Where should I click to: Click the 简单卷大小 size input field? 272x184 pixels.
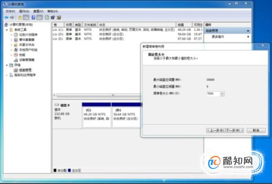click(213, 94)
